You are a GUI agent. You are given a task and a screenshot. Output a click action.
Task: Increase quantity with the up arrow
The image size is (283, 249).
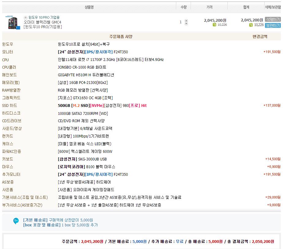click(186, 21)
